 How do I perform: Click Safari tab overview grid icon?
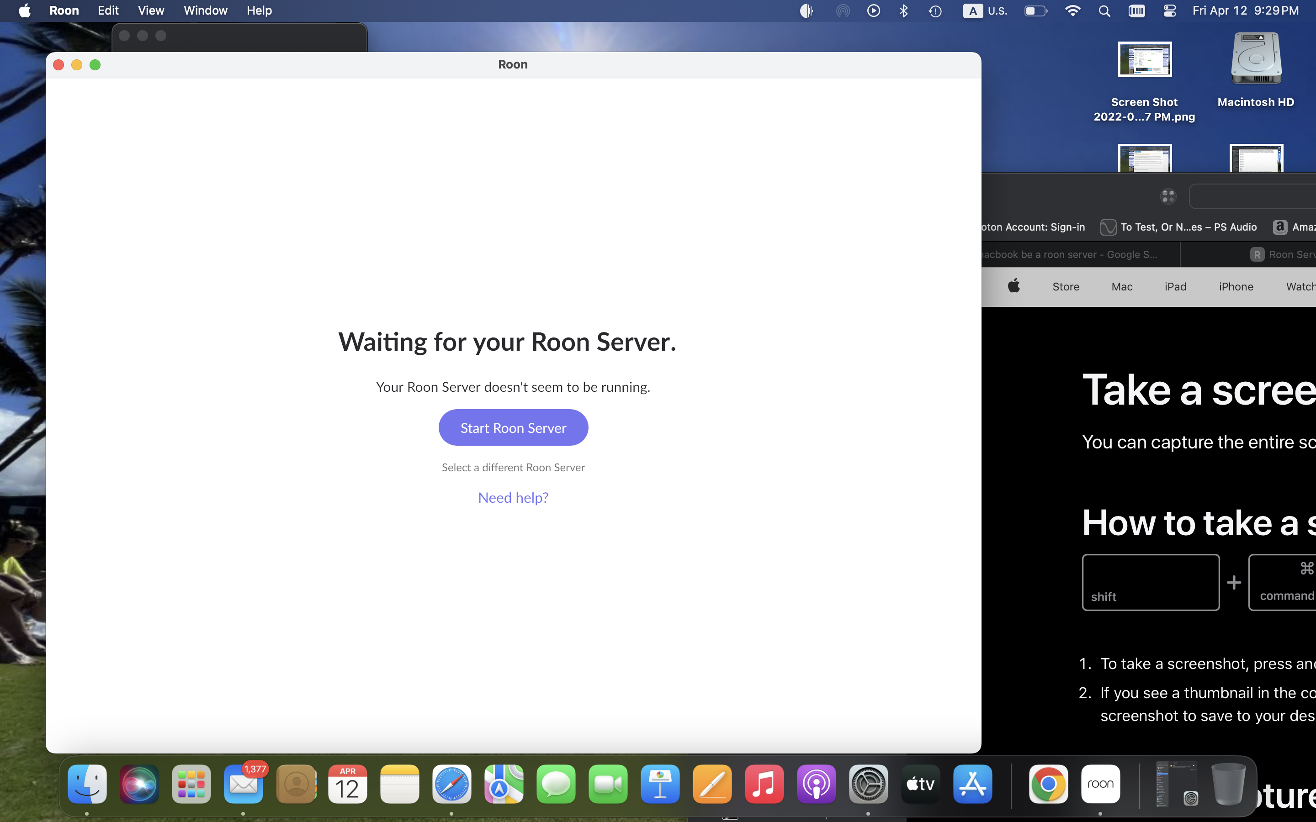point(1168,196)
